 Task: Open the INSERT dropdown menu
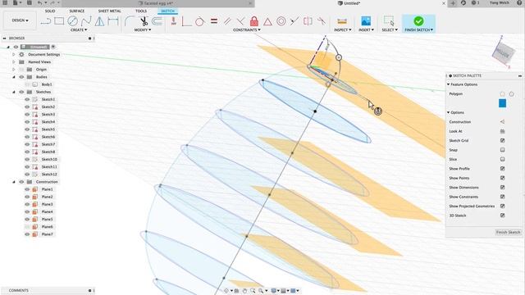pos(366,29)
